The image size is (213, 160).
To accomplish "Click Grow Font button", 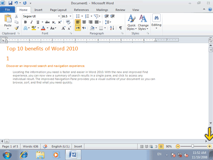I will [x=64, y=28].
